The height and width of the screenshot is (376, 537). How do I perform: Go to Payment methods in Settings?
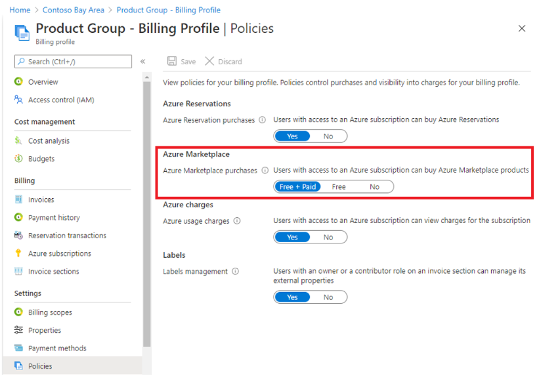(x=57, y=348)
